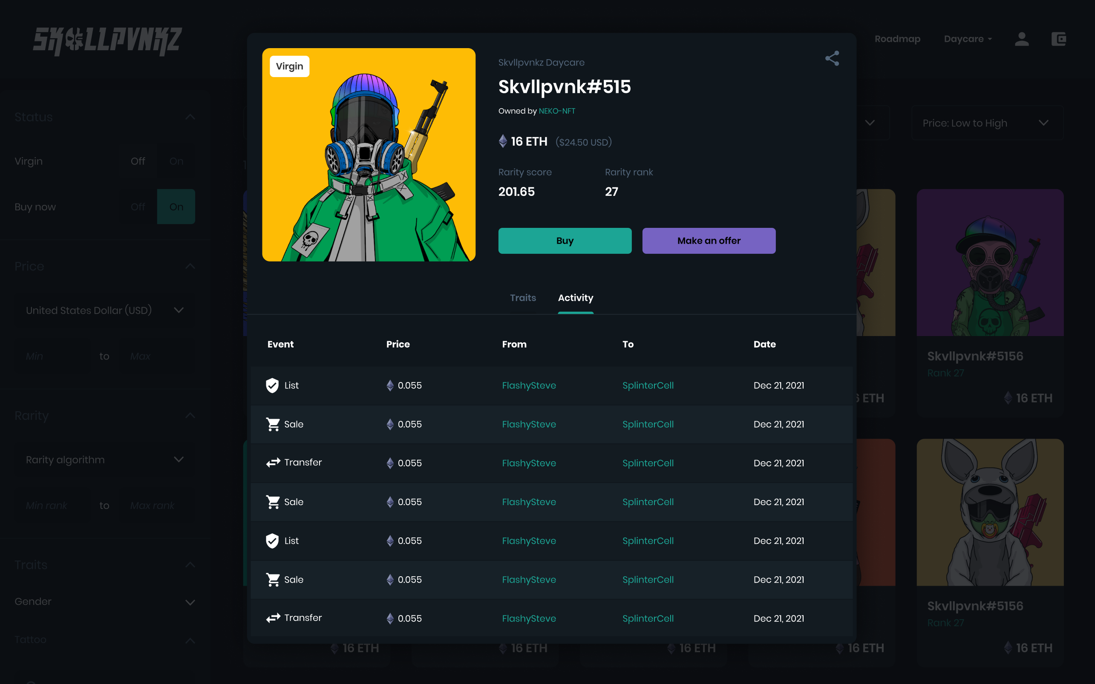Open the United States Dollar currency dropdown
The height and width of the screenshot is (684, 1095).
tap(104, 310)
